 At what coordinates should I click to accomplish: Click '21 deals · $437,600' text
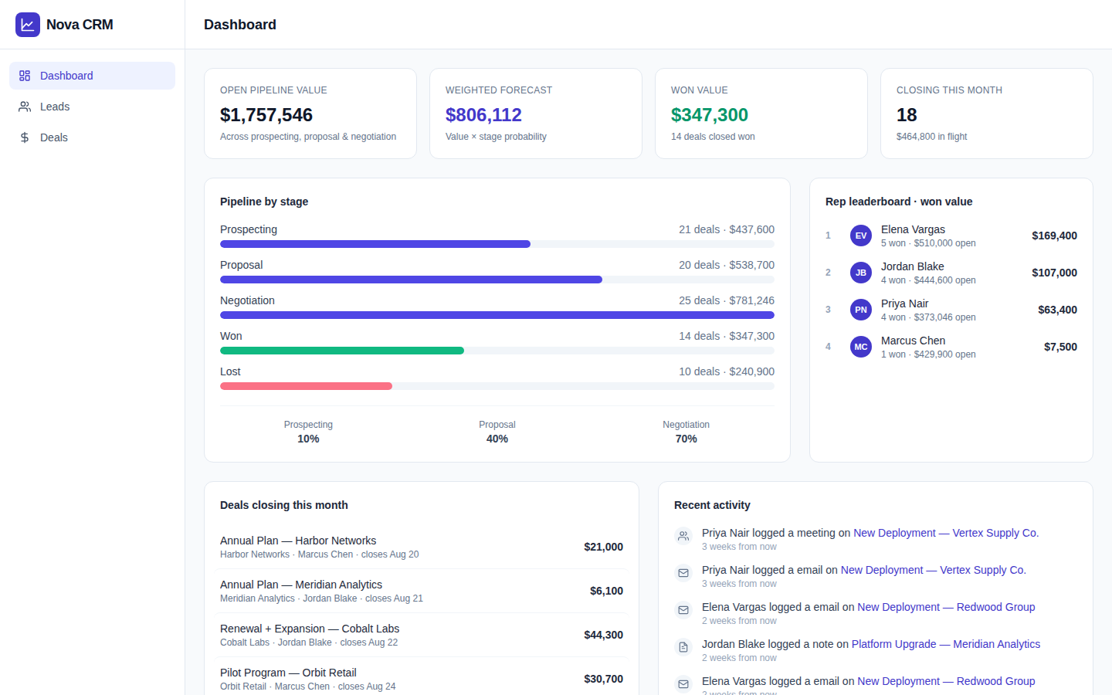tap(727, 229)
